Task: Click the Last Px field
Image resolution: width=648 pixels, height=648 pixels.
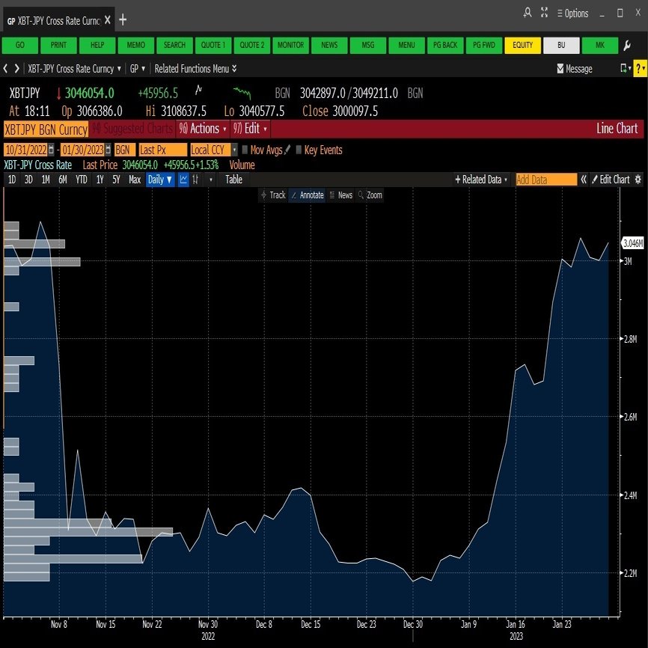Action: point(163,150)
